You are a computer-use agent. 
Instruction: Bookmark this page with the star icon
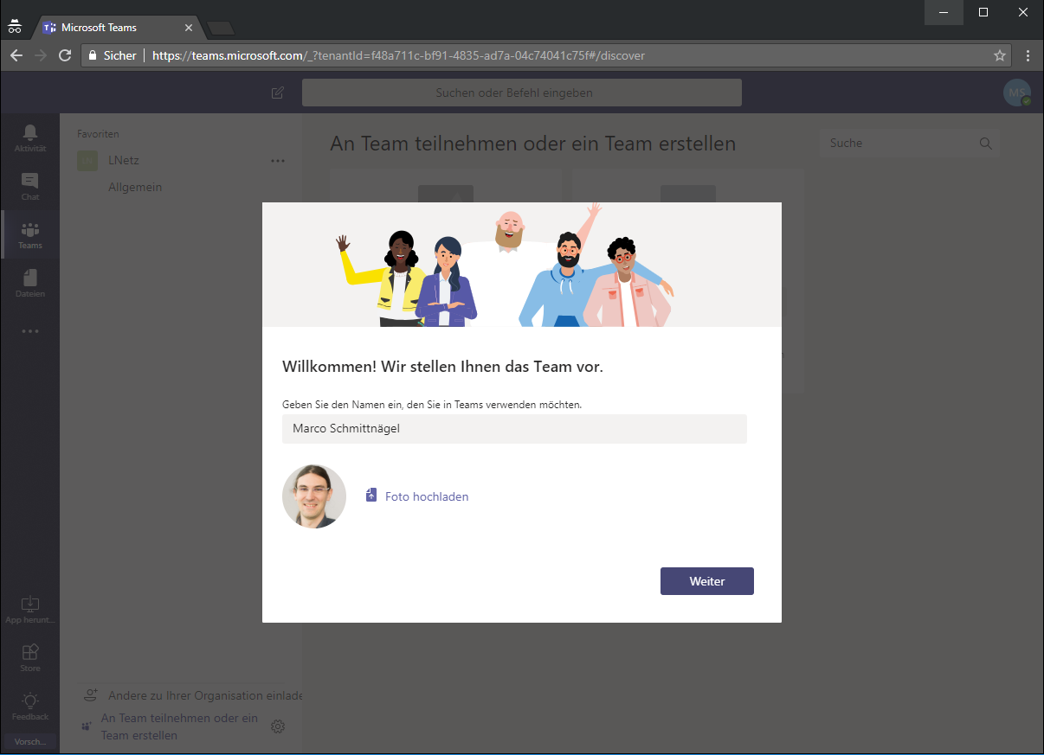pyautogui.click(x=1000, y=55)
